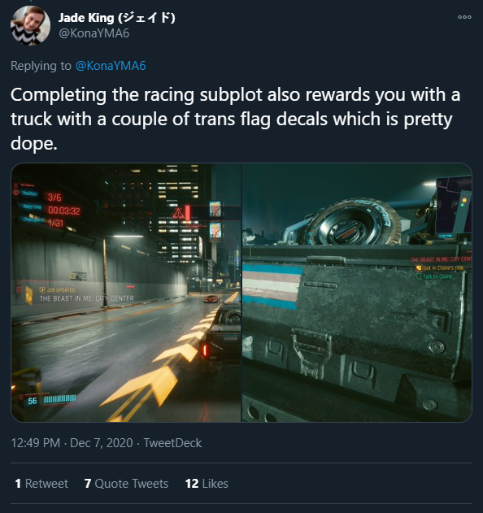This screenshot has height=513, width=483.
Task: View the 1 Retweet list
Action: (41, 483)
